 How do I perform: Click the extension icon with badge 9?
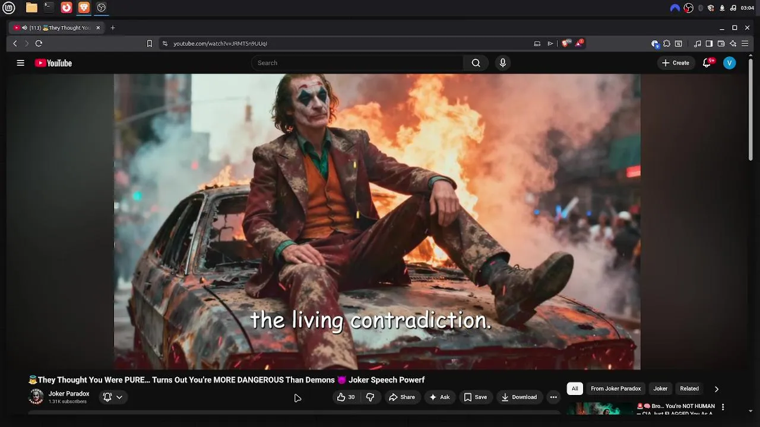click(655, 43)
